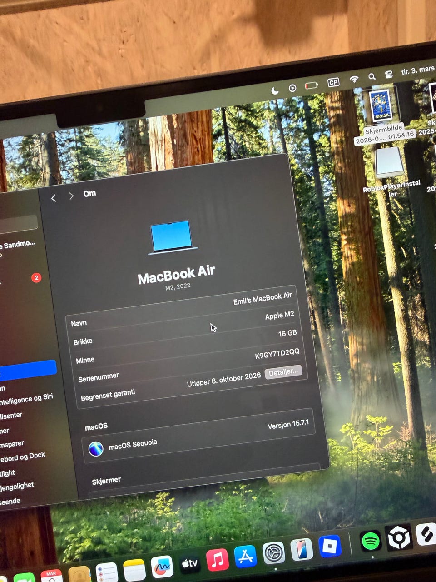The width and height of the screenshot is (436, 582).
Task: Click the 'macOS Sequoia' label
Action: pos(133,445)
